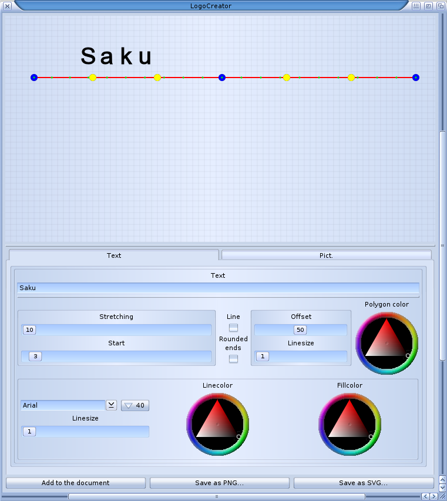Viewport: 447px width, 501px height.
Task: Iconify the window via title bar gadget
Action: click(x=416, y=6)
